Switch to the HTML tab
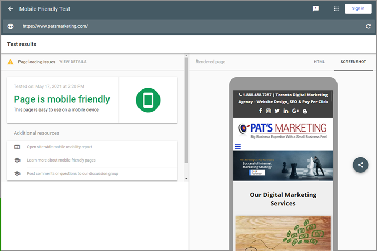Viewport: 377px width, 251px height. coord(319,62)
